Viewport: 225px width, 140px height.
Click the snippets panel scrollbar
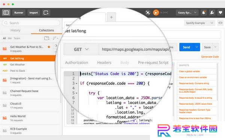217,82
